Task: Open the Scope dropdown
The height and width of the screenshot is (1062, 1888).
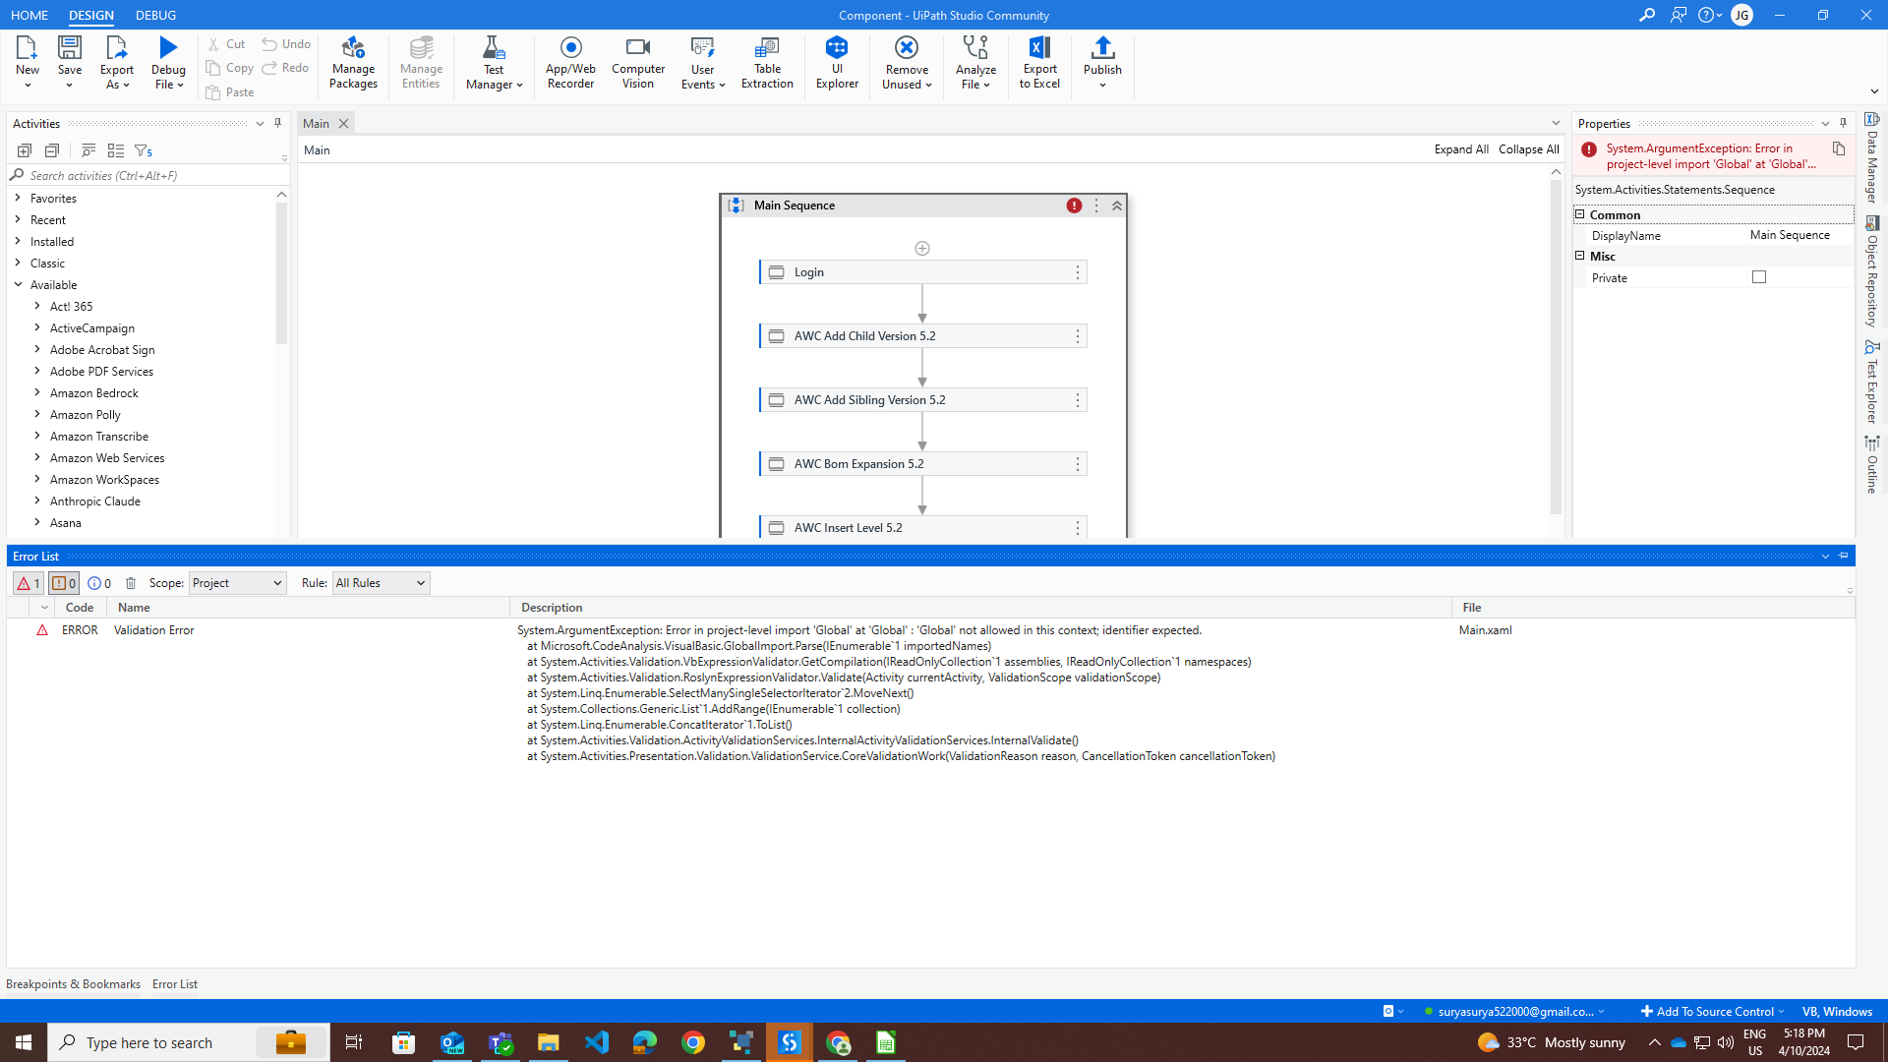Action: pos(237,583)
